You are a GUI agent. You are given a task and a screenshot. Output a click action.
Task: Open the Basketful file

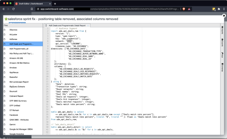(x=23, y=77)
